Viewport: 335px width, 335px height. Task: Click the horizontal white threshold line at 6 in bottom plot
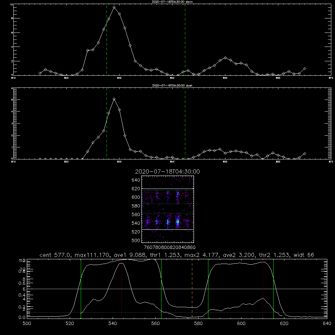[177, 289]
